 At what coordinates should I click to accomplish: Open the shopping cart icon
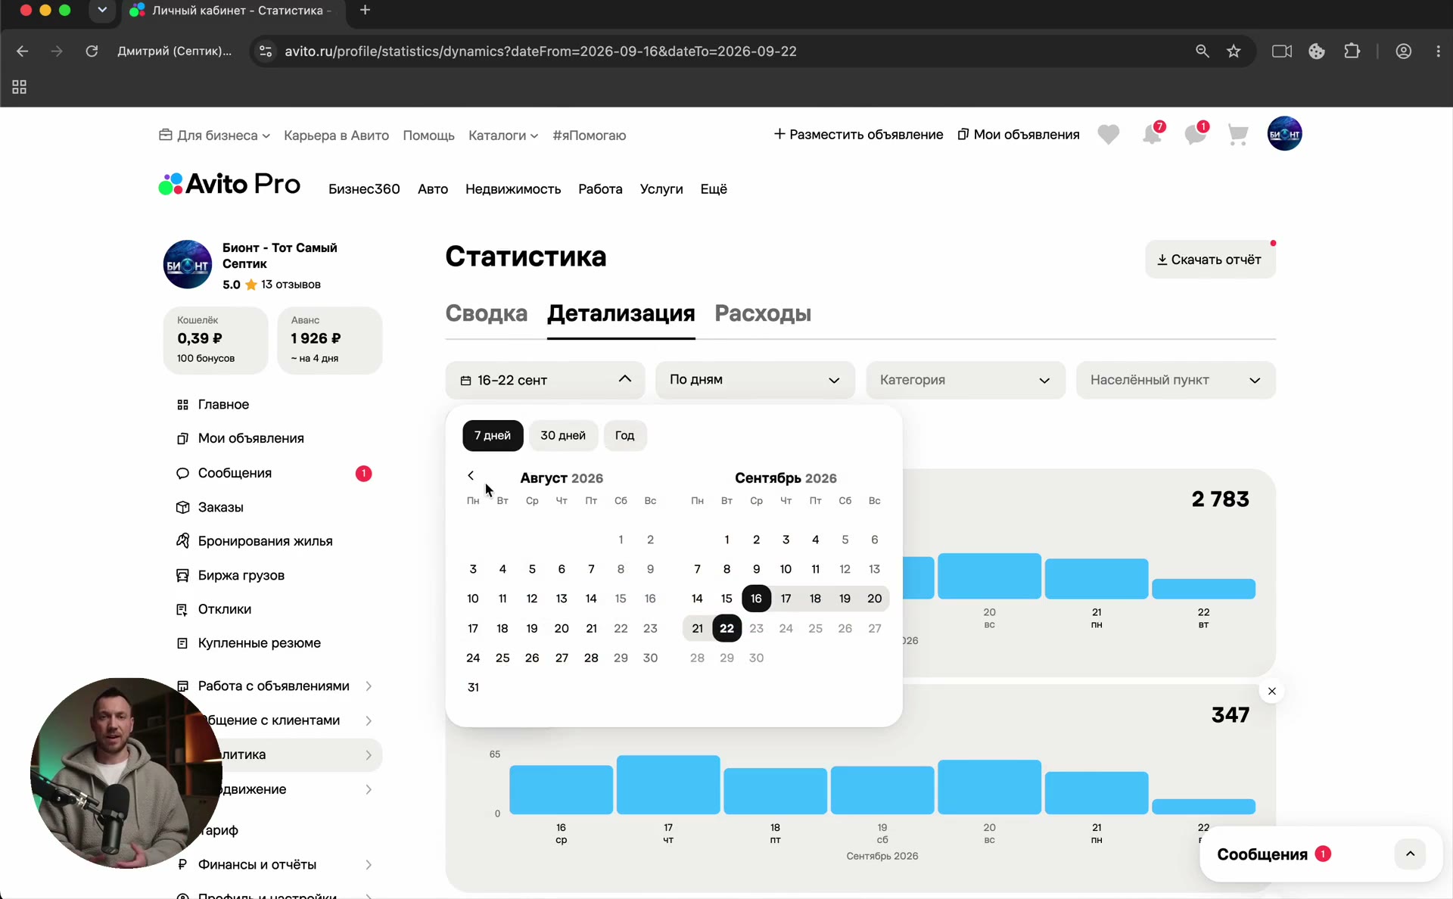(1238, 135)
